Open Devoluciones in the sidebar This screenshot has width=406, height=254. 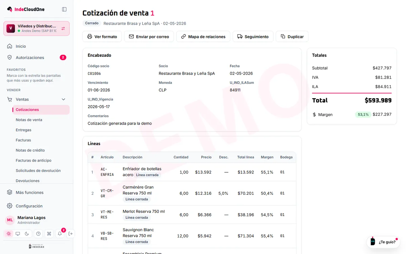click(41, 181)
